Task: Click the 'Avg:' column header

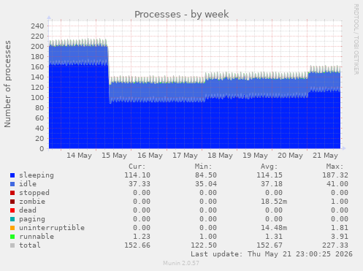Action: [x=270, y=167]
